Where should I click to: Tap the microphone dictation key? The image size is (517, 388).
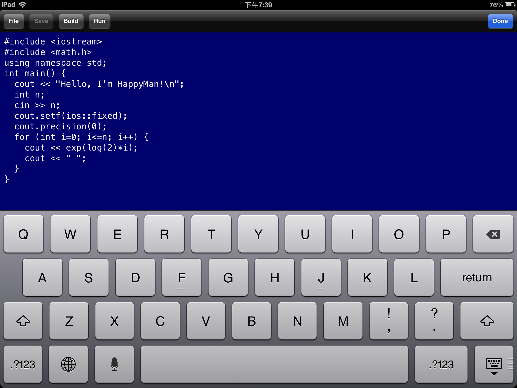pos(114,364)
